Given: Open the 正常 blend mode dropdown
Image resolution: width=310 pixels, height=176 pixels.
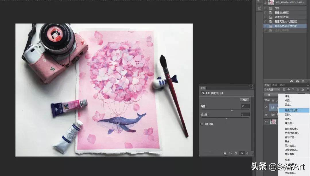Looking at the screenshot, I should pos(271,95).
